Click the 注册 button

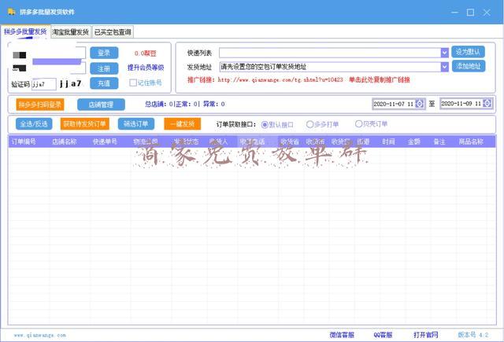pyautogui.click(x=104, y=68)
